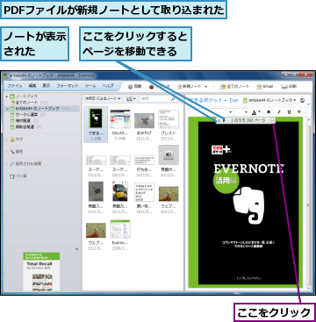Open the 編集 menu
The image size is (316, 322).
32,86
